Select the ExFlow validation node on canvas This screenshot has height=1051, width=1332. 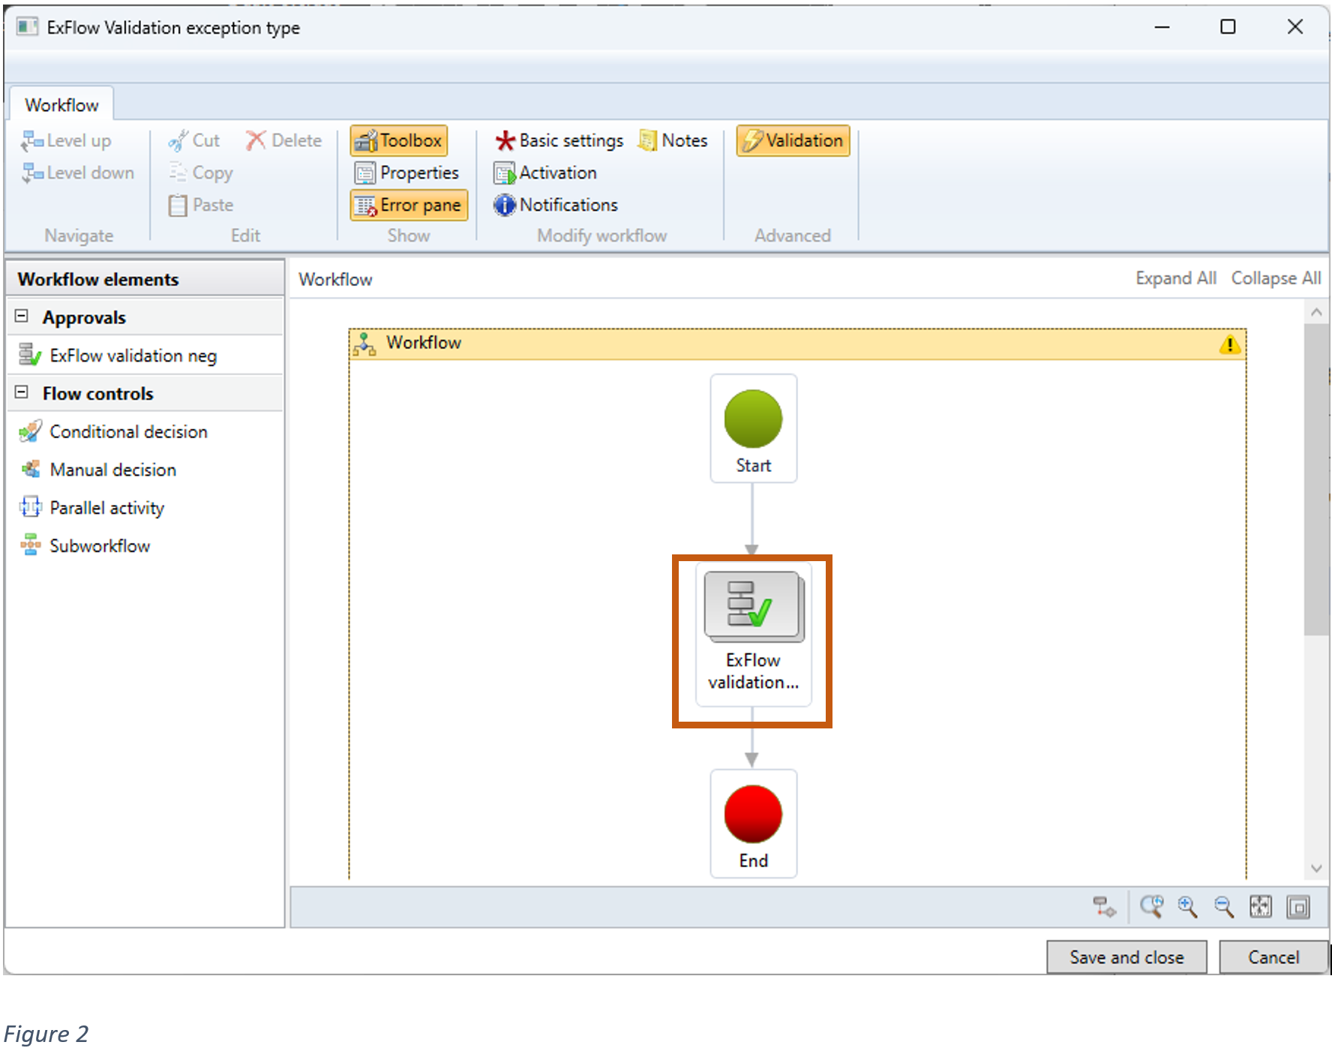point(753,635)
